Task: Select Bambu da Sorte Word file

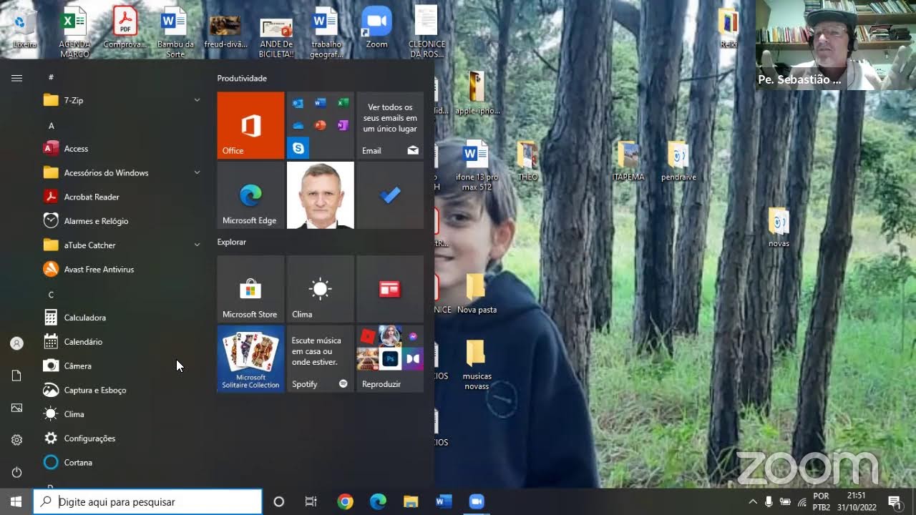Action: point(175,32)
